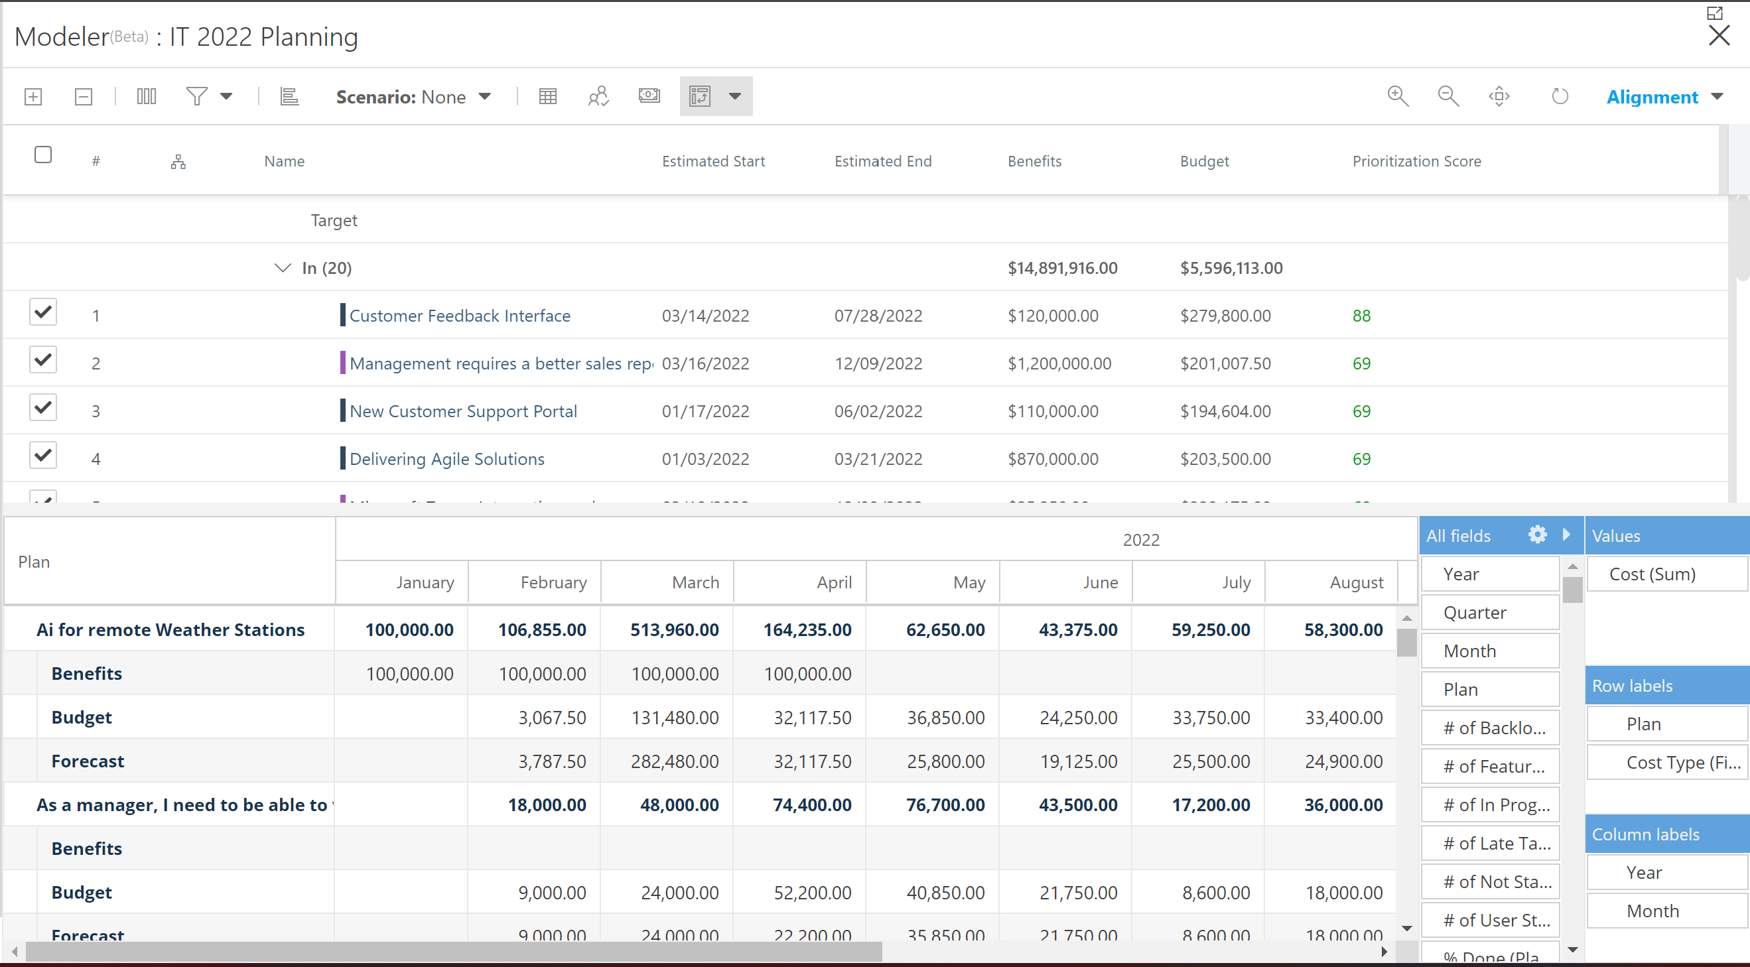Image resolution: width=1750 pixels, height=967 pixels.
Task: Click the Plan row label item
Action: tap(1667, 724)
